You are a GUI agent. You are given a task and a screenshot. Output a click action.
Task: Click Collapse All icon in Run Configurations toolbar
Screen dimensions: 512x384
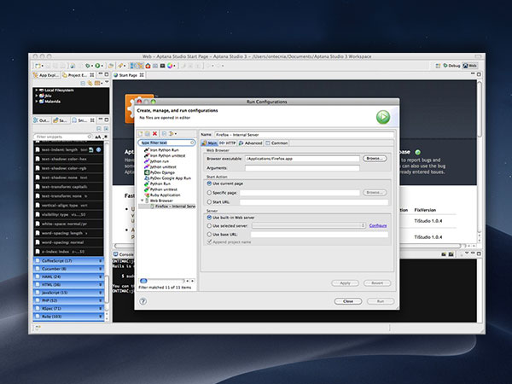(164, 134)
